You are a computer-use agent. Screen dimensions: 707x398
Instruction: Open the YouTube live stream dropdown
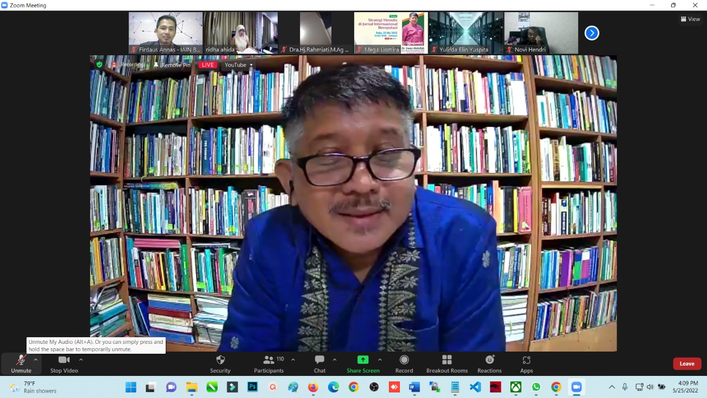[x=239, y=65]
